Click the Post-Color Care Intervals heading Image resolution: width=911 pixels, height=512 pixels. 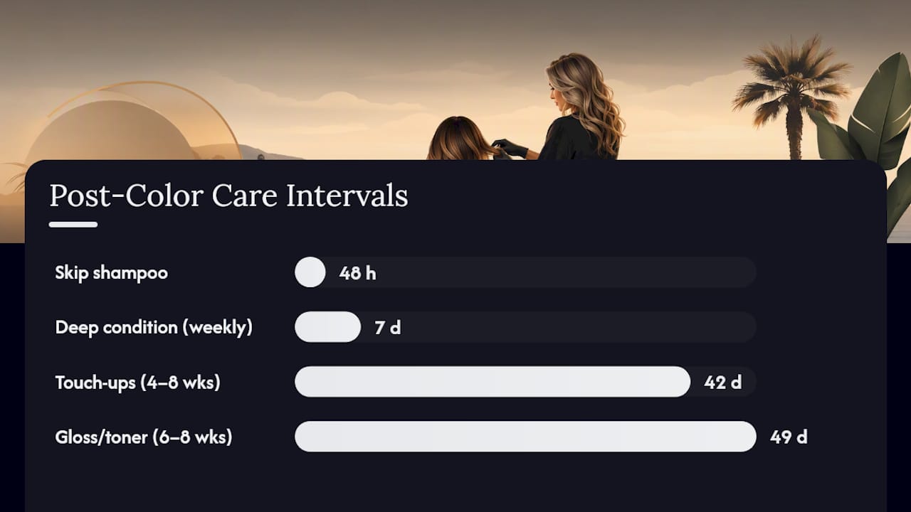pyautogui.click(x=228, y=196)
